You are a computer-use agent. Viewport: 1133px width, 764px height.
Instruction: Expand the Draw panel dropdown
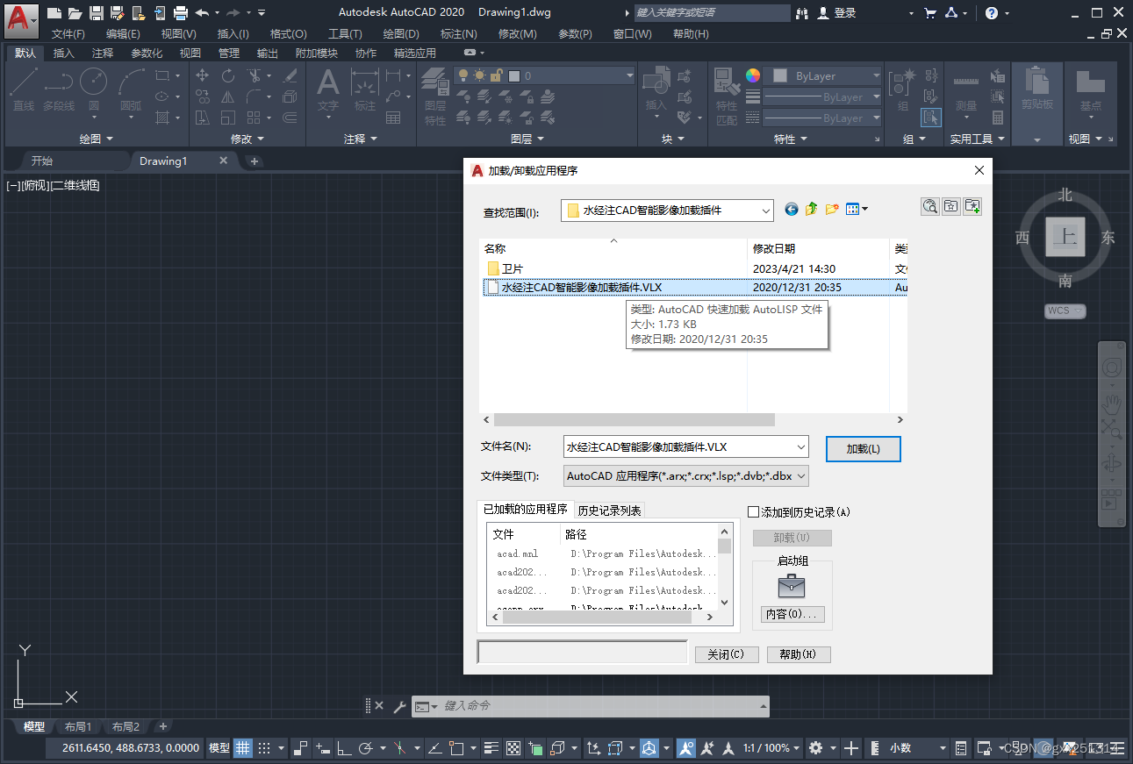pyautogui.click(x=97, y=139)
